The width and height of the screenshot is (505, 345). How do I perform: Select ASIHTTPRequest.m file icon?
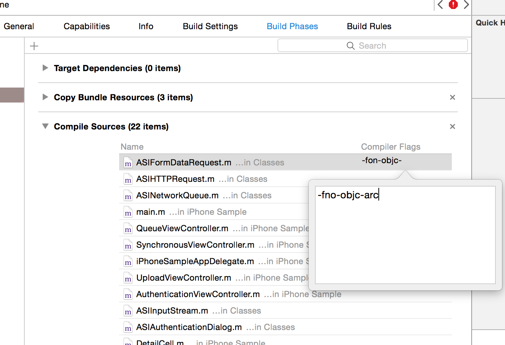point(128,179)
